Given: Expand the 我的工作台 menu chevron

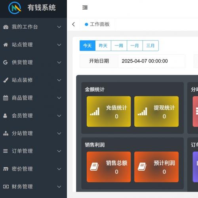Looking at the screenshot, I should click(x=59, y=27).
